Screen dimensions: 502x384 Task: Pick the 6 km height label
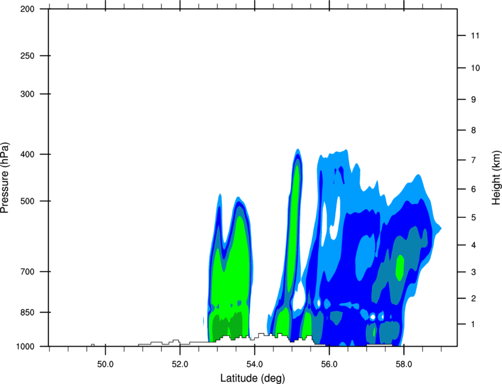click(474, 189)
